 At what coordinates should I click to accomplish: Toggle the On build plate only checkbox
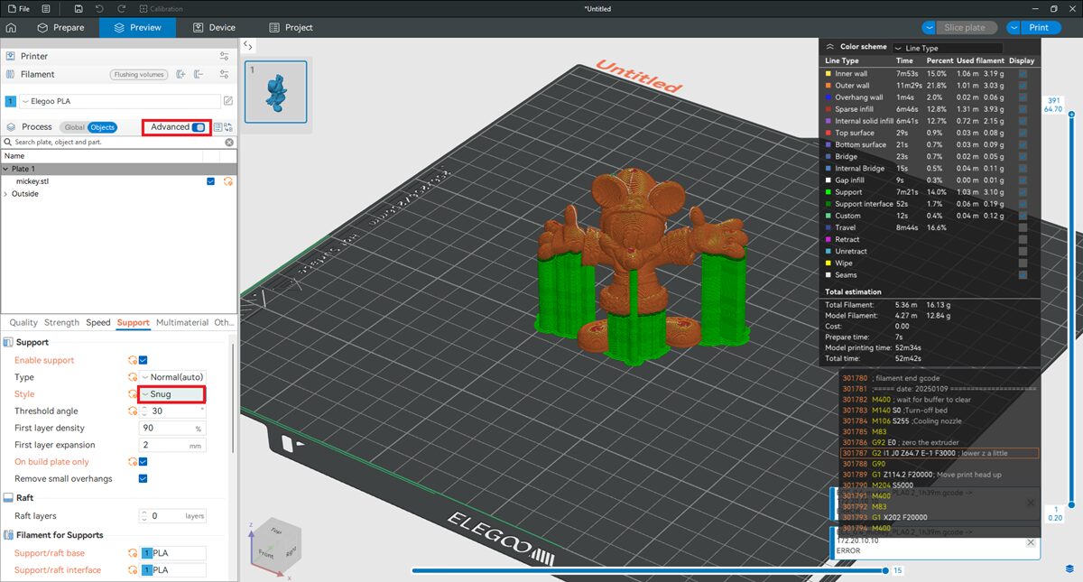click(x=143, y=462)
